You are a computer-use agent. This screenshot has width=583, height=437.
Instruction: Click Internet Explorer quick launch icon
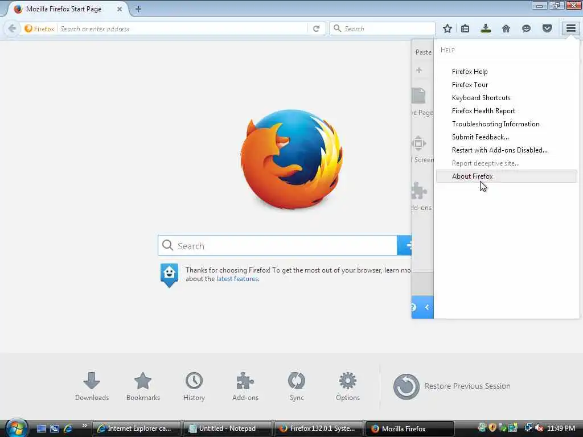68,428
